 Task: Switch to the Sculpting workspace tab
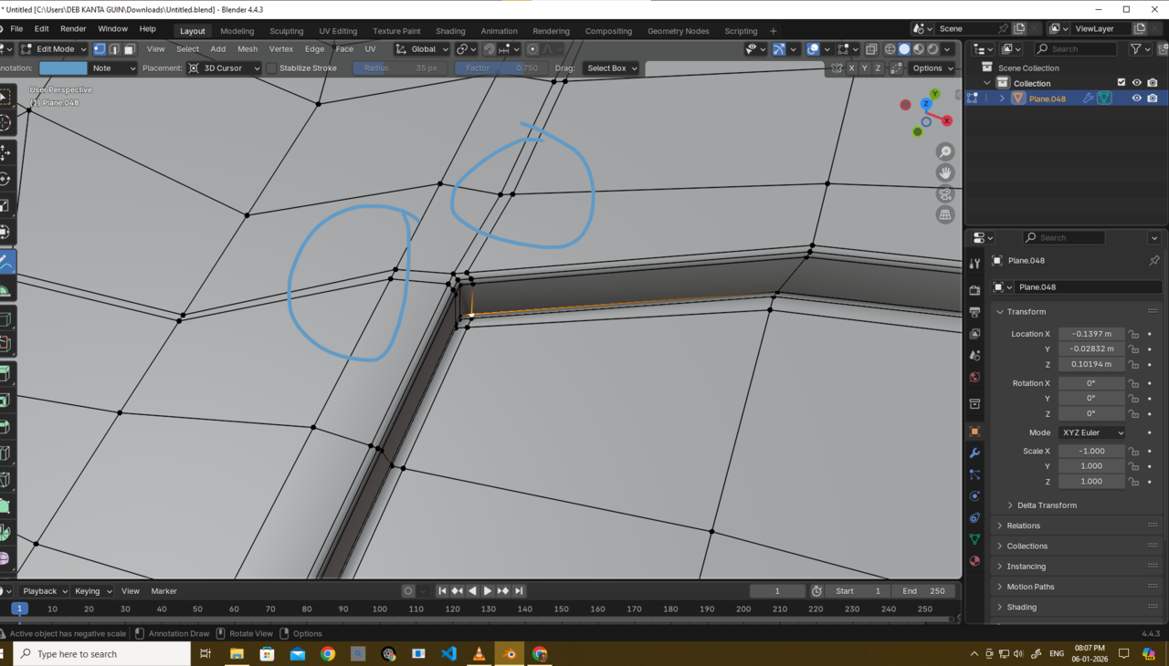pyautogui.click(x=286, y=31)
